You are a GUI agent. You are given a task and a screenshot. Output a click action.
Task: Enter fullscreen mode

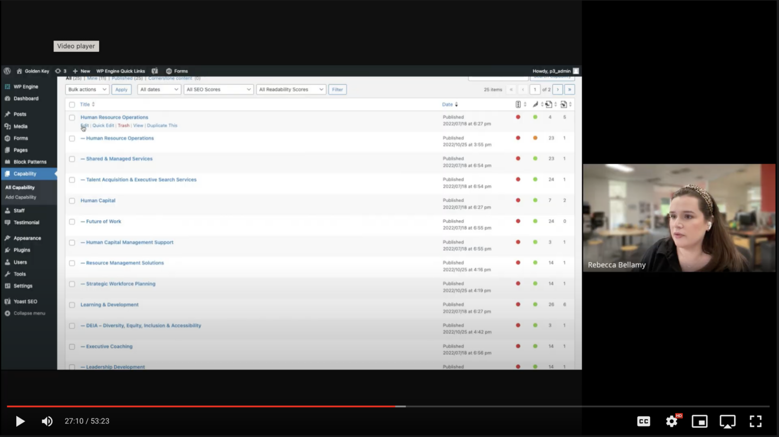point(756,421)
